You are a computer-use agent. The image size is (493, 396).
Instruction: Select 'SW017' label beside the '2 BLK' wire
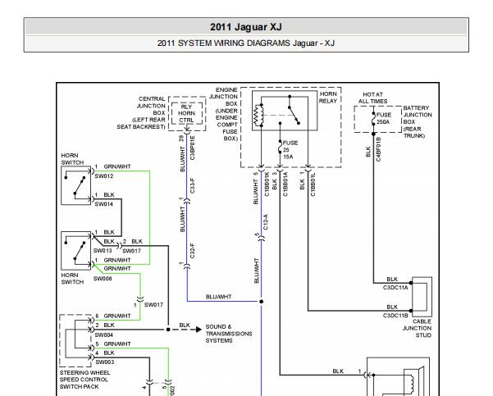coord(131,251)
